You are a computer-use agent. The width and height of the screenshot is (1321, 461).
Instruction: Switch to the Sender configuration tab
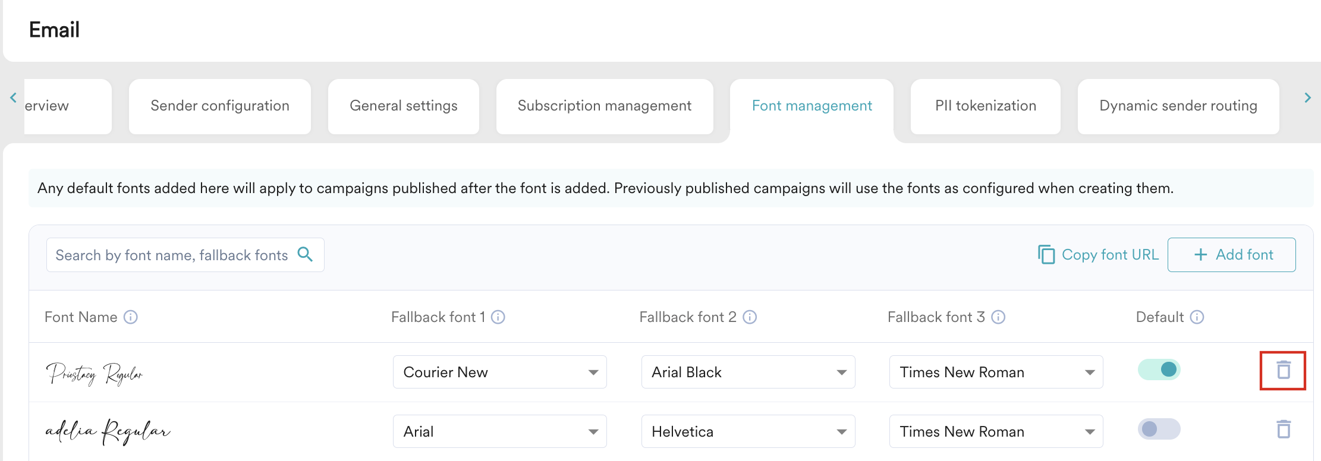(x=219, y=106)
